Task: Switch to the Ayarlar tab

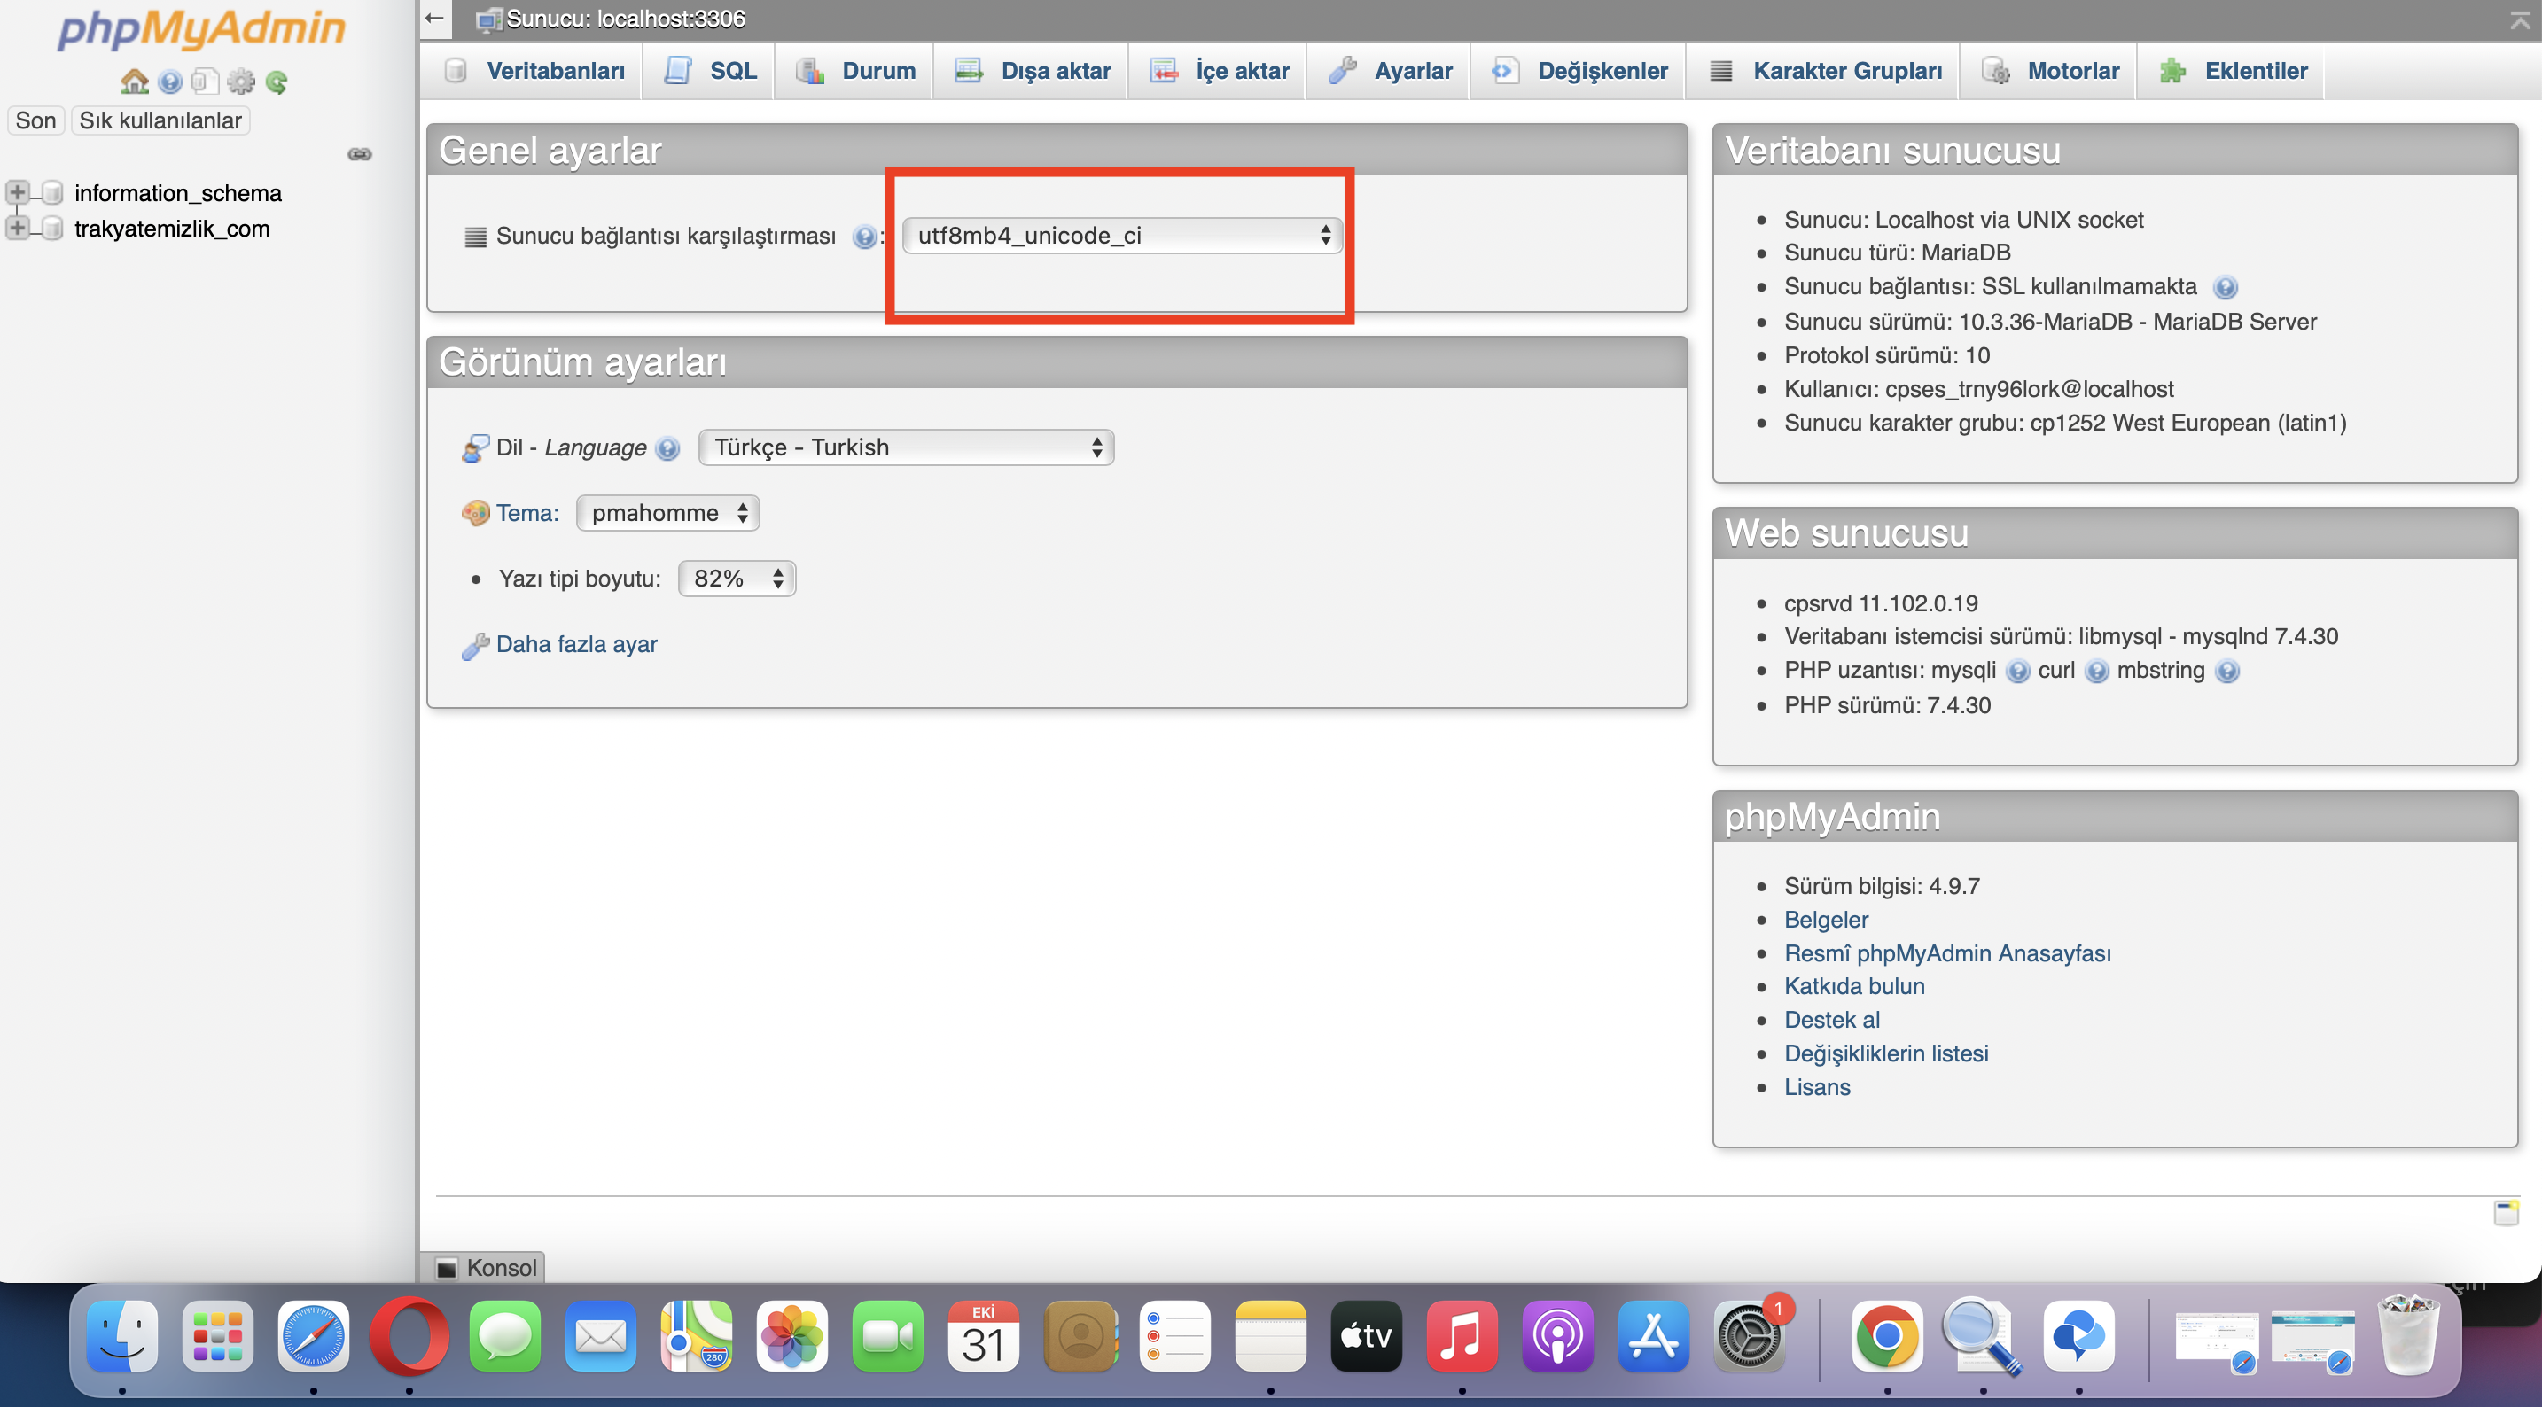Action: pos(1390,71)
